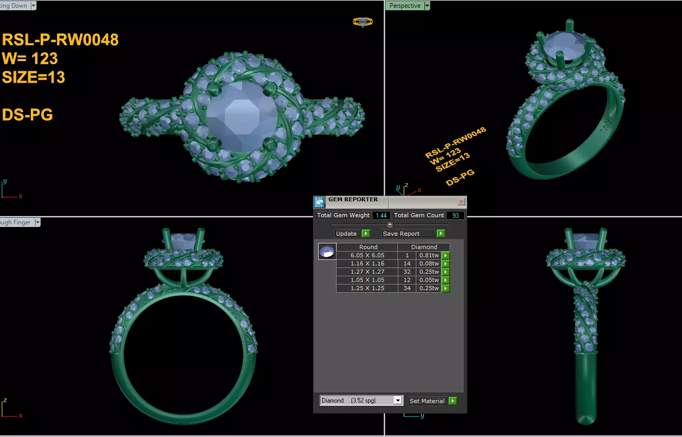
Task: Select the 1.16 X 1.16 size cell
Action: pyautogui.click(x=367, y=263)
